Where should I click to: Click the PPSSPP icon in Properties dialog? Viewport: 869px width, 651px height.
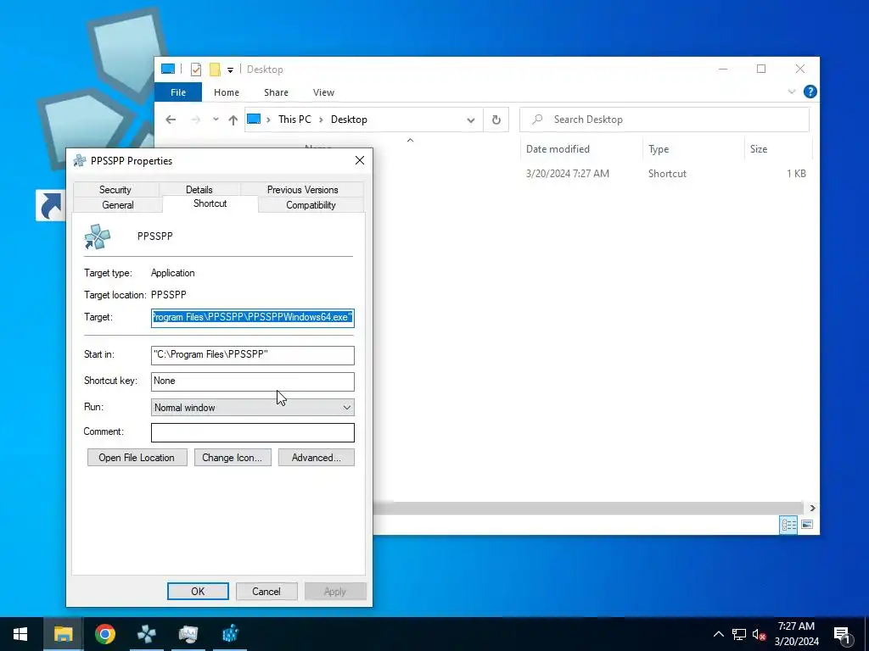[x=97, y=237]
